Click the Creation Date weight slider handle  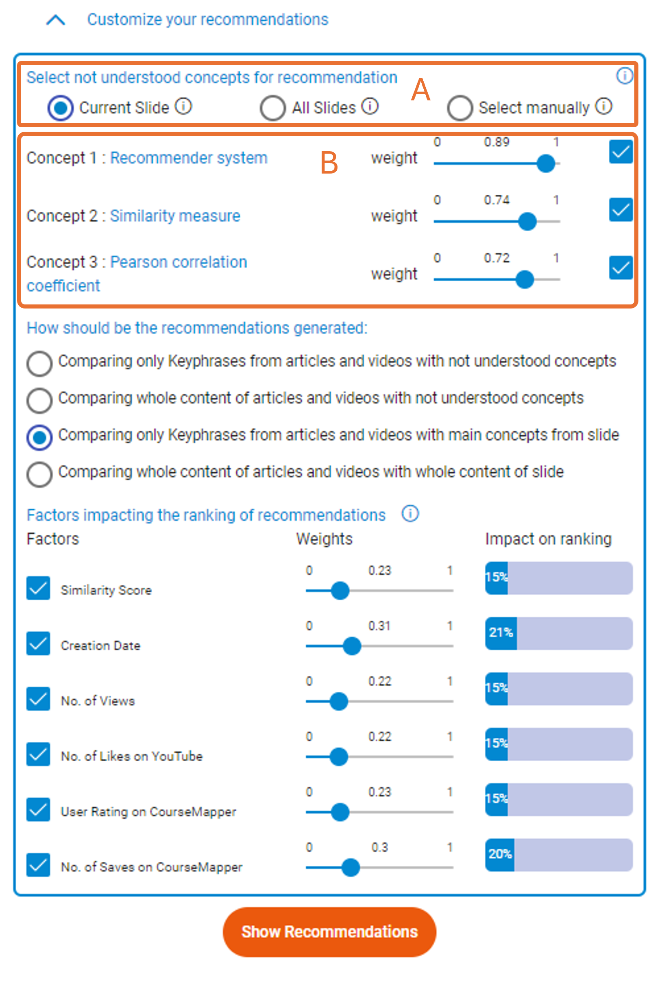click(x=352, y=646)
